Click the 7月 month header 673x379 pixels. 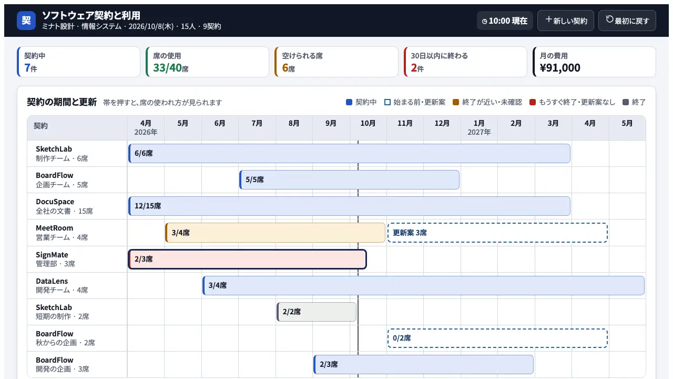(x=257, y=128)
